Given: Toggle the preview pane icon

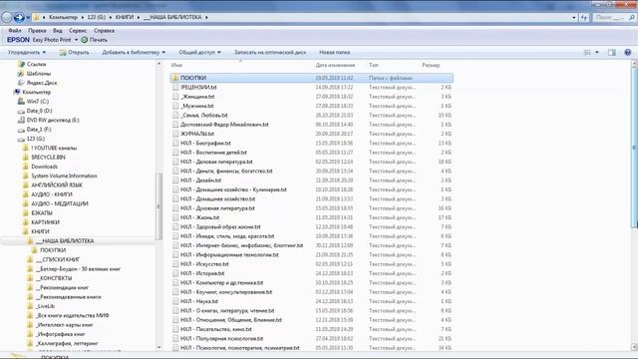Looking at the screenshot, I should [611, 52].
